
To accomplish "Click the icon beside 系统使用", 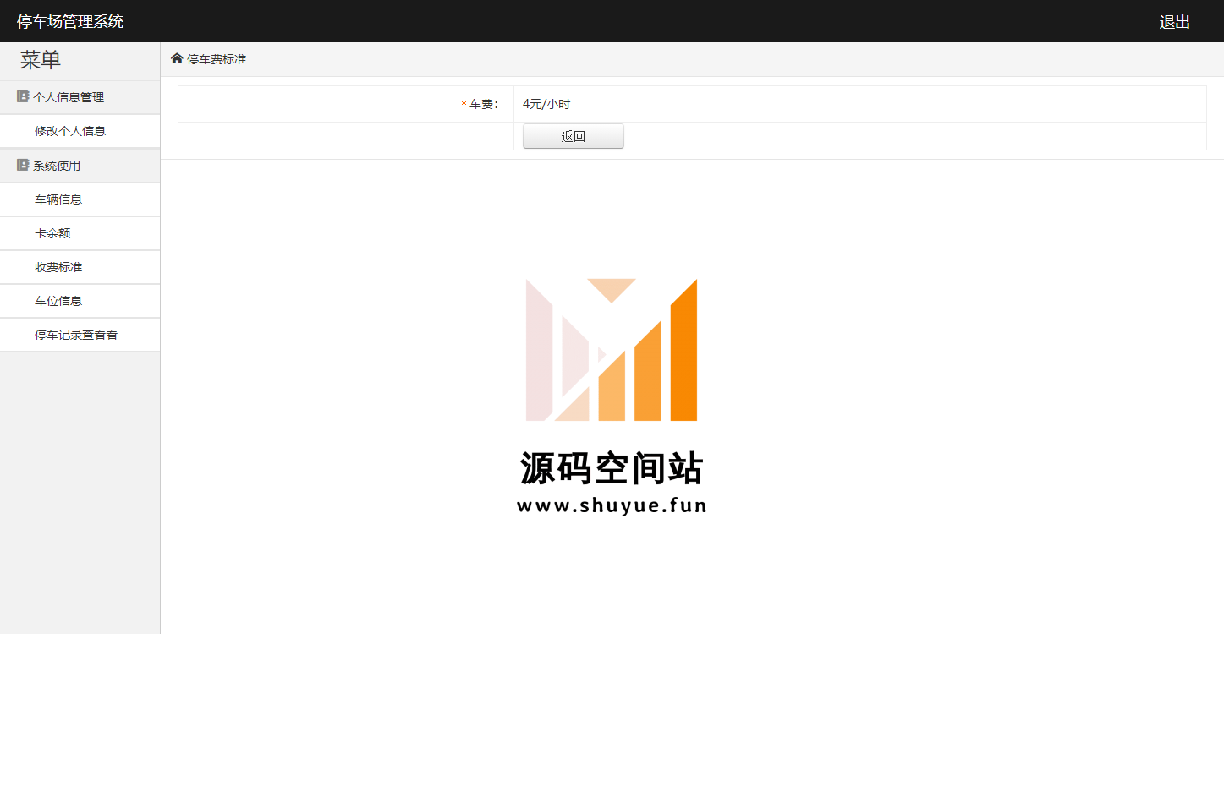I will click(x=23, y=165).
